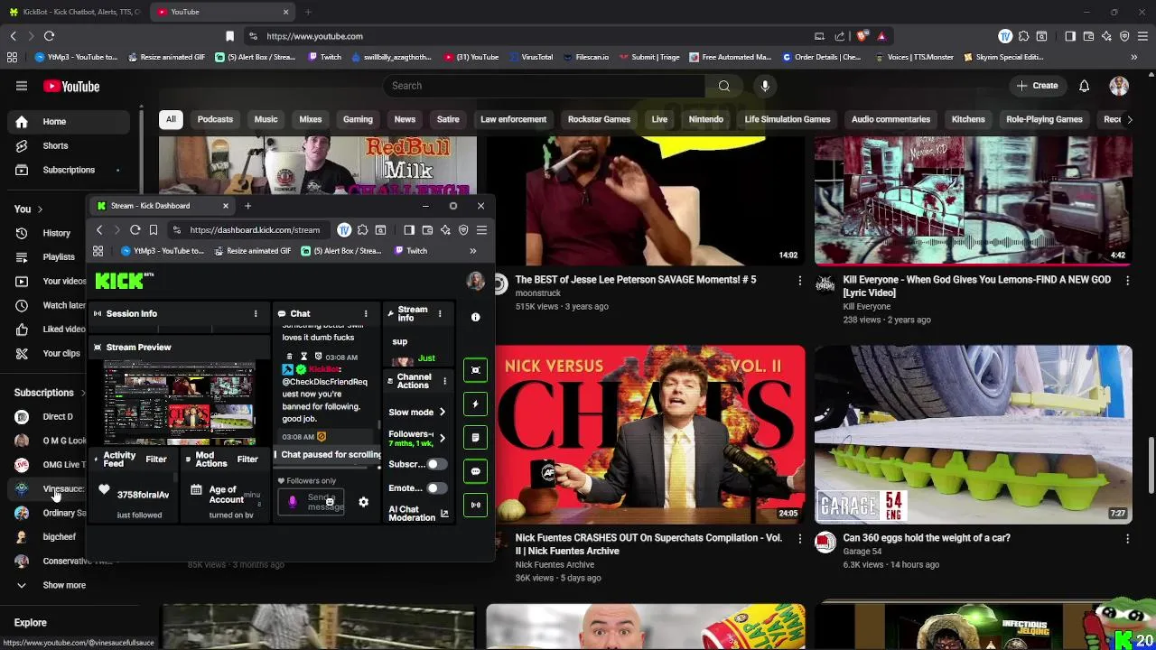Open the Mod Actions Filter
The image size is (1156, 650).
tap(247, 460)
